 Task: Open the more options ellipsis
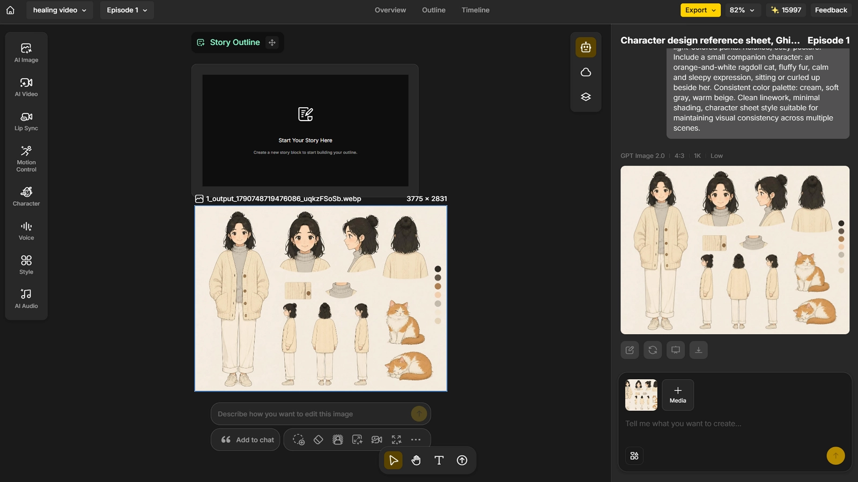tap(416, 440)
